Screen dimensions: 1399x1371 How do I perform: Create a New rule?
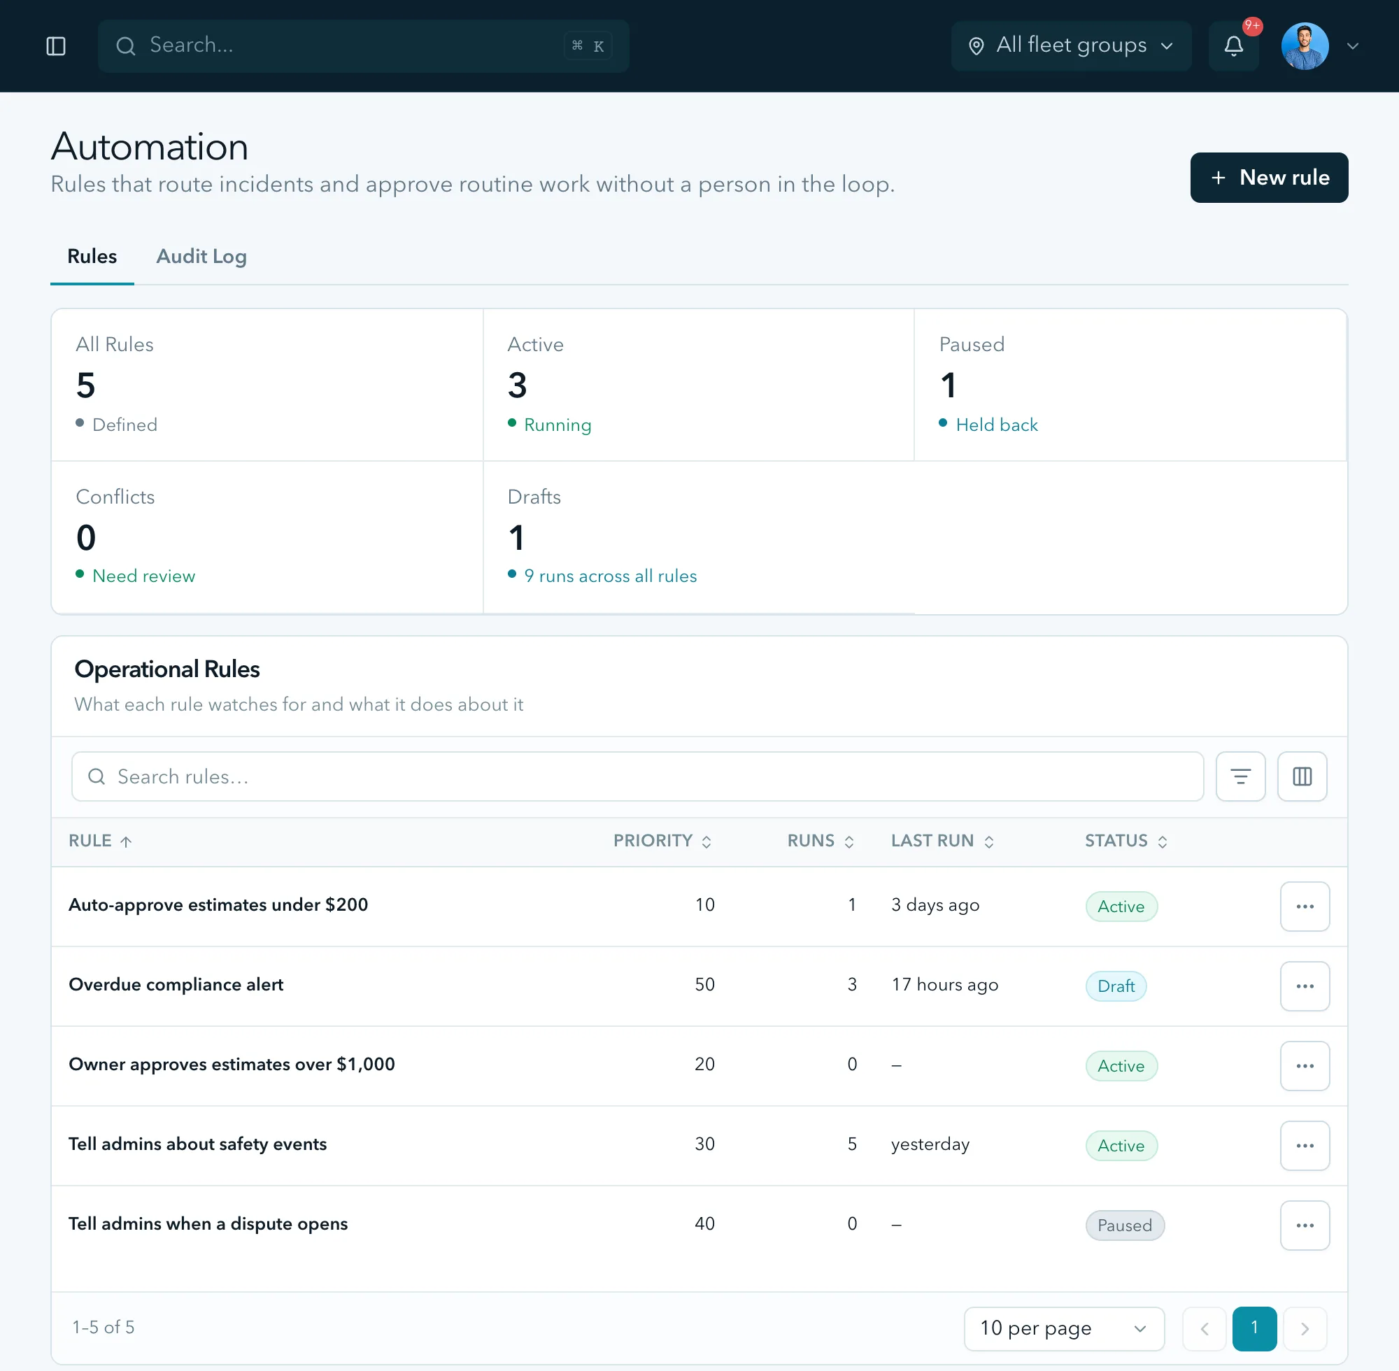coord(1269,177)
